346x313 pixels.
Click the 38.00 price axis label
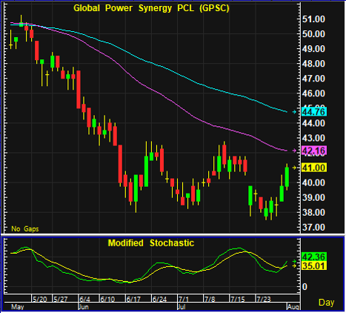pos(313,212)
